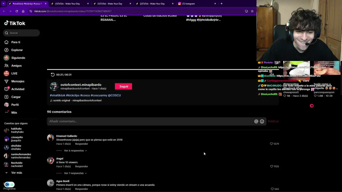Open the hakihaks followed account
Image resolution: width=342 pixels, height=192 pixels.
pos(17,130)
